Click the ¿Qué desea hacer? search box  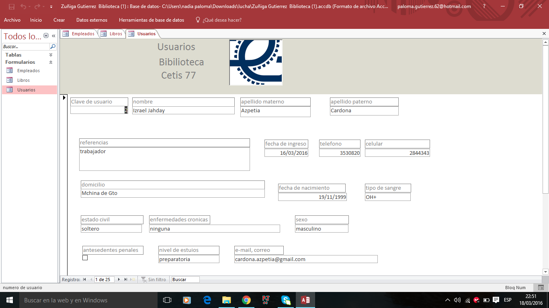tap(222, 20)
